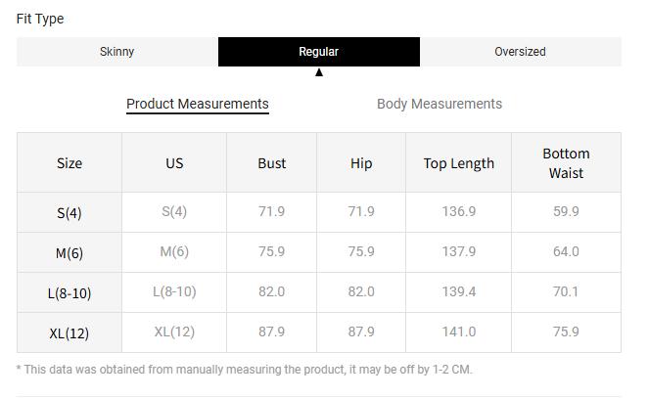Click the manual measurement disclaimer note
Image resolution: width=649 pixels, height=398 pixels.
[x=245, y=370]
